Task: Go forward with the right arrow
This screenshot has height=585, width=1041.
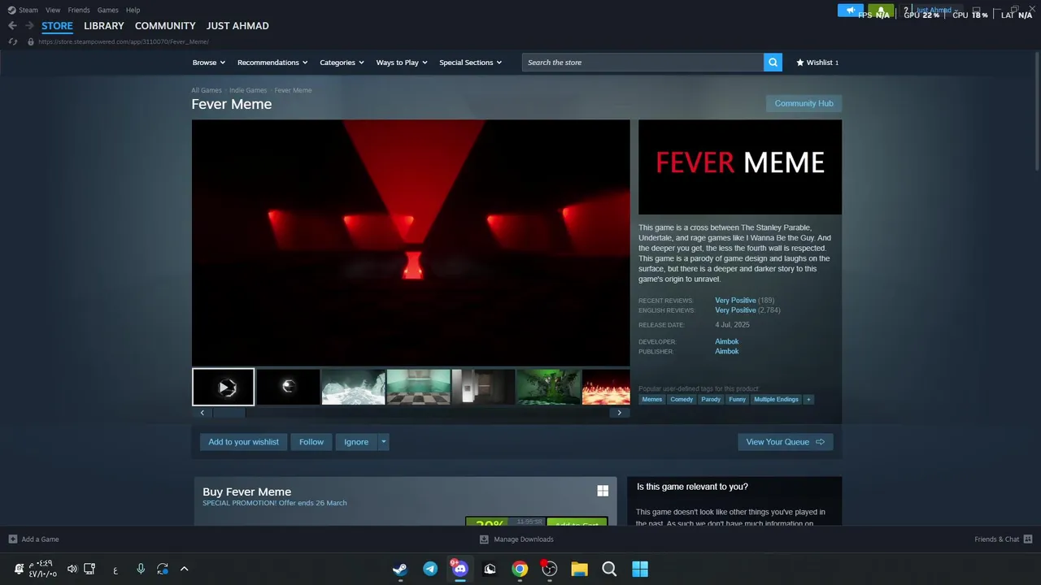Action: click(29, 26)
